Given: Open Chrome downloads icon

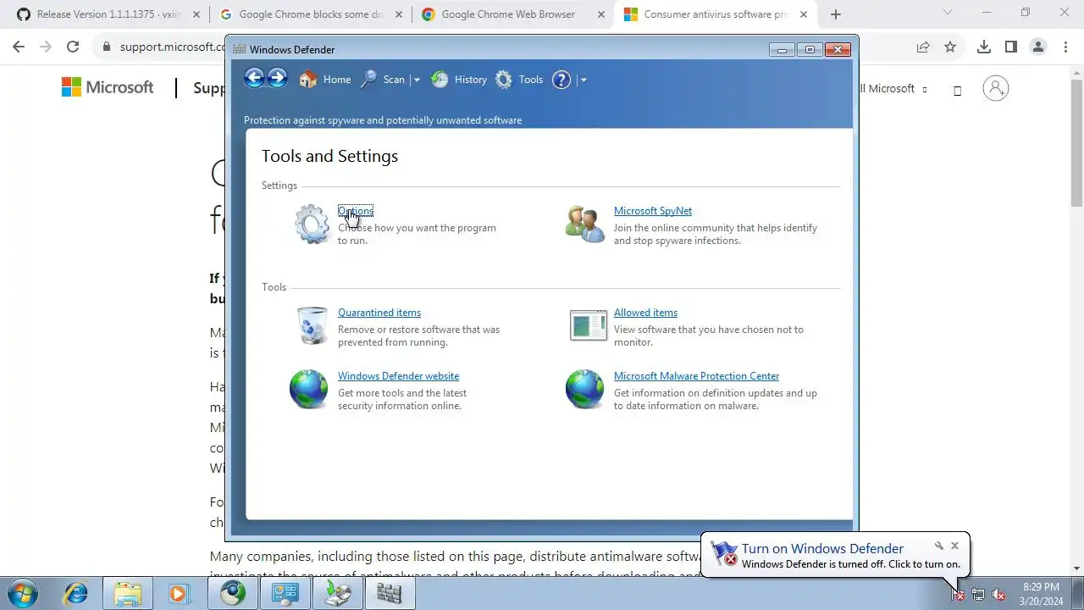Looking at the screenshot, I should tap(983, 47).
